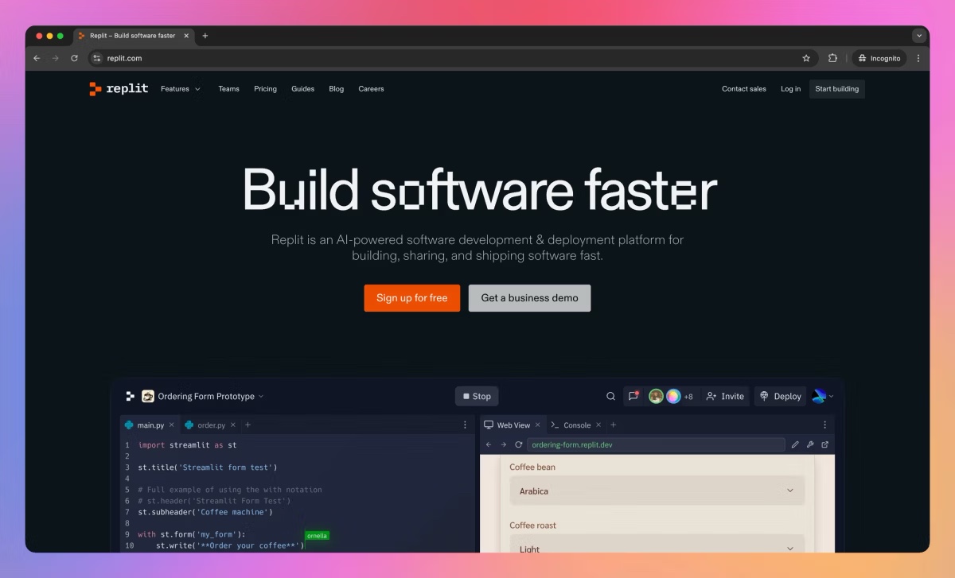Image resolution: width=955 pixels, height=578 pixels.
Task: Close the Console tab
Action: (x=598, y=425)
